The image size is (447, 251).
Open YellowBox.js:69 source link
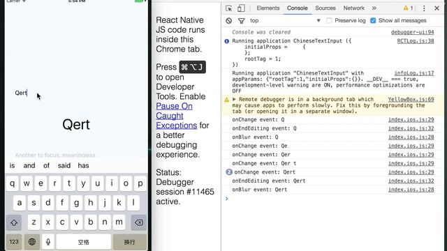(411, 99)
